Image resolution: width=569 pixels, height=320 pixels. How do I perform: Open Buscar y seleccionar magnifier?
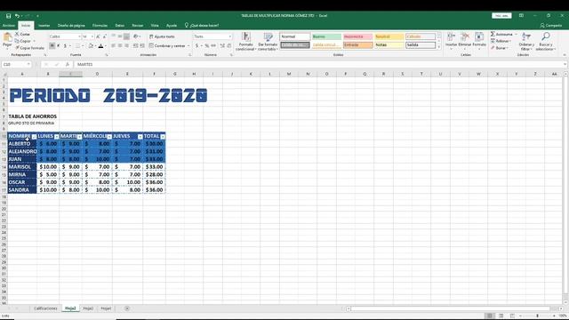point(545,42)
